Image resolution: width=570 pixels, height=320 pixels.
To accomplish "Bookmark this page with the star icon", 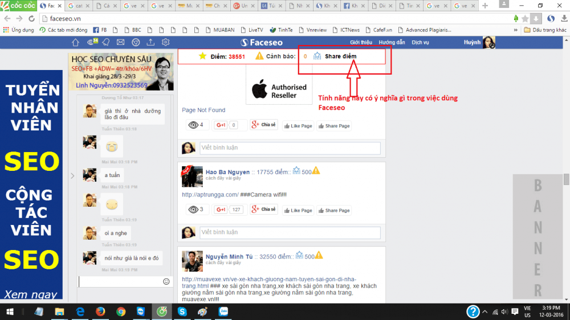I will [525, 19].
